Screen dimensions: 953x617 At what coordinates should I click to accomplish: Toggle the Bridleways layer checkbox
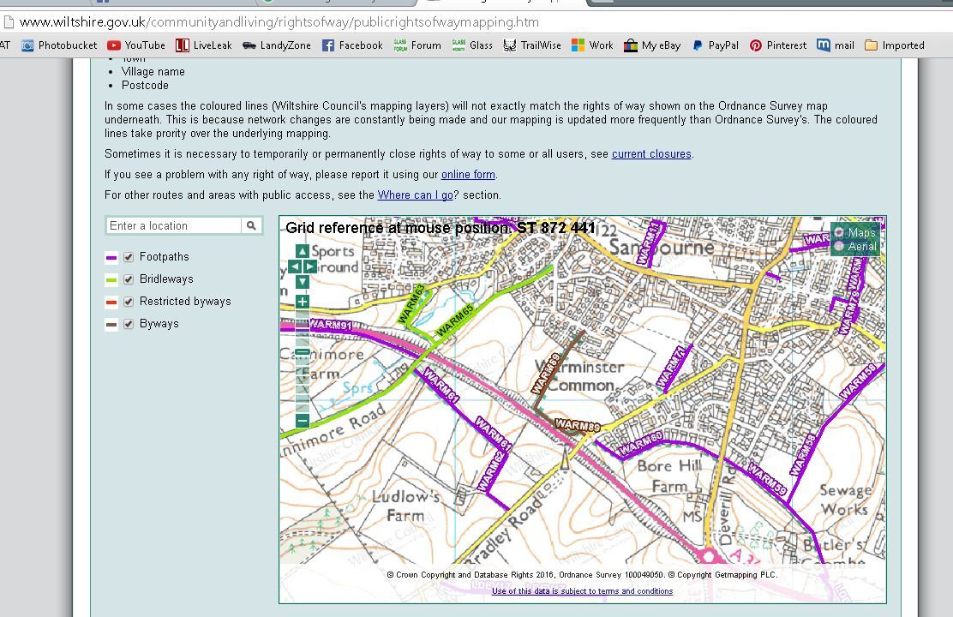tap(129, 279)
